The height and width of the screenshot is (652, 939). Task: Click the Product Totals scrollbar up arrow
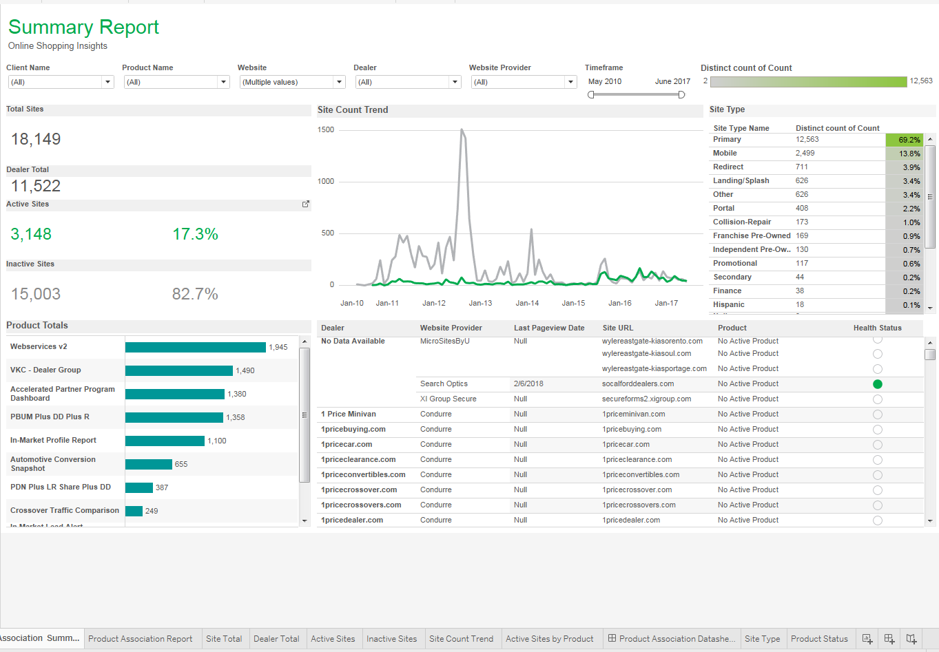click(x=305, y=341)
